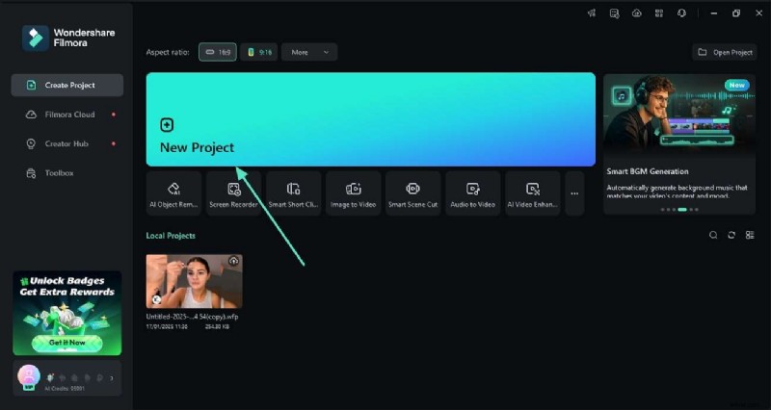Open Creator Hub section
The image size is (771, 410).
point(67,143)
